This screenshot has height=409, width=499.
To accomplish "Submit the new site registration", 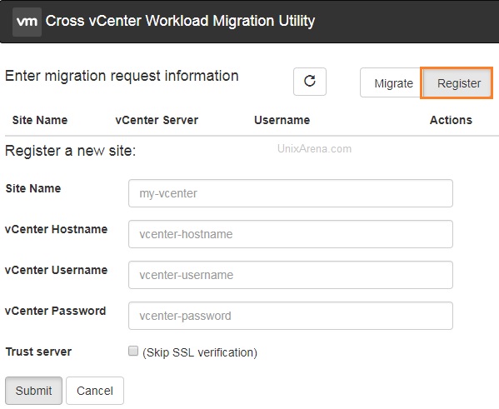I will click(33, 391).
